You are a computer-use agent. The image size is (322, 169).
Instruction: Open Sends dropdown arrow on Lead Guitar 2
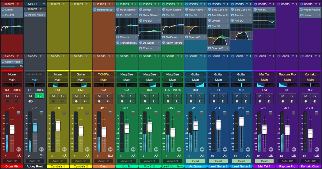click(247, 56)
